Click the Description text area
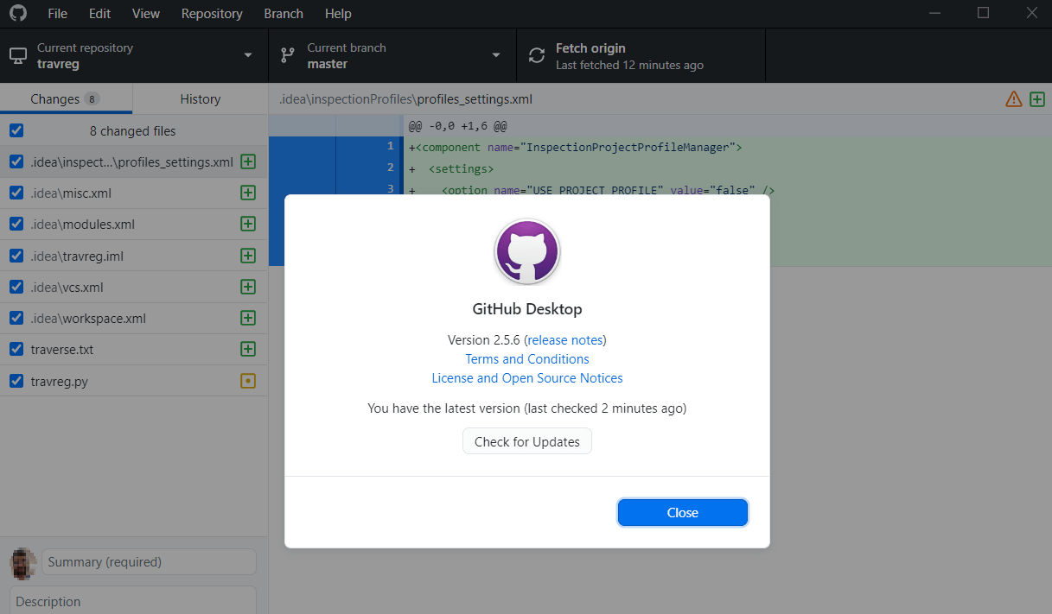 133,601
